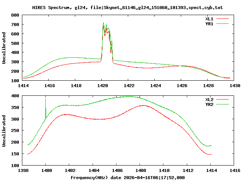Click the 350 y-axis tick label

pos(15,107)
